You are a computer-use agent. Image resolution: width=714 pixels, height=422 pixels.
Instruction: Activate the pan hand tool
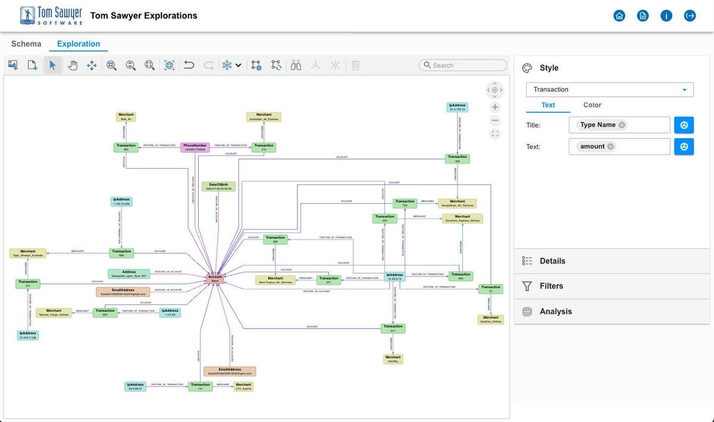click(x=73, y=65)
